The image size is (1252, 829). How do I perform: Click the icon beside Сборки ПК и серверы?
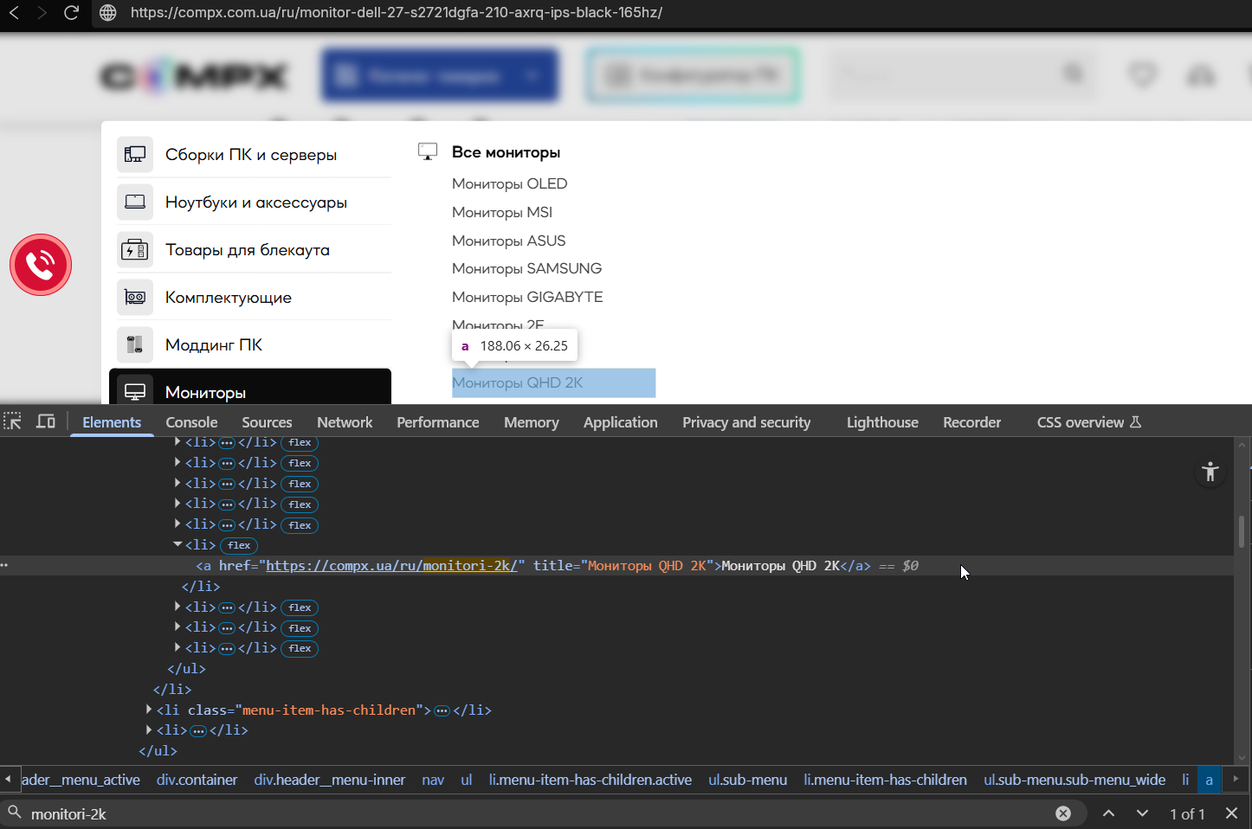point(135,155)
